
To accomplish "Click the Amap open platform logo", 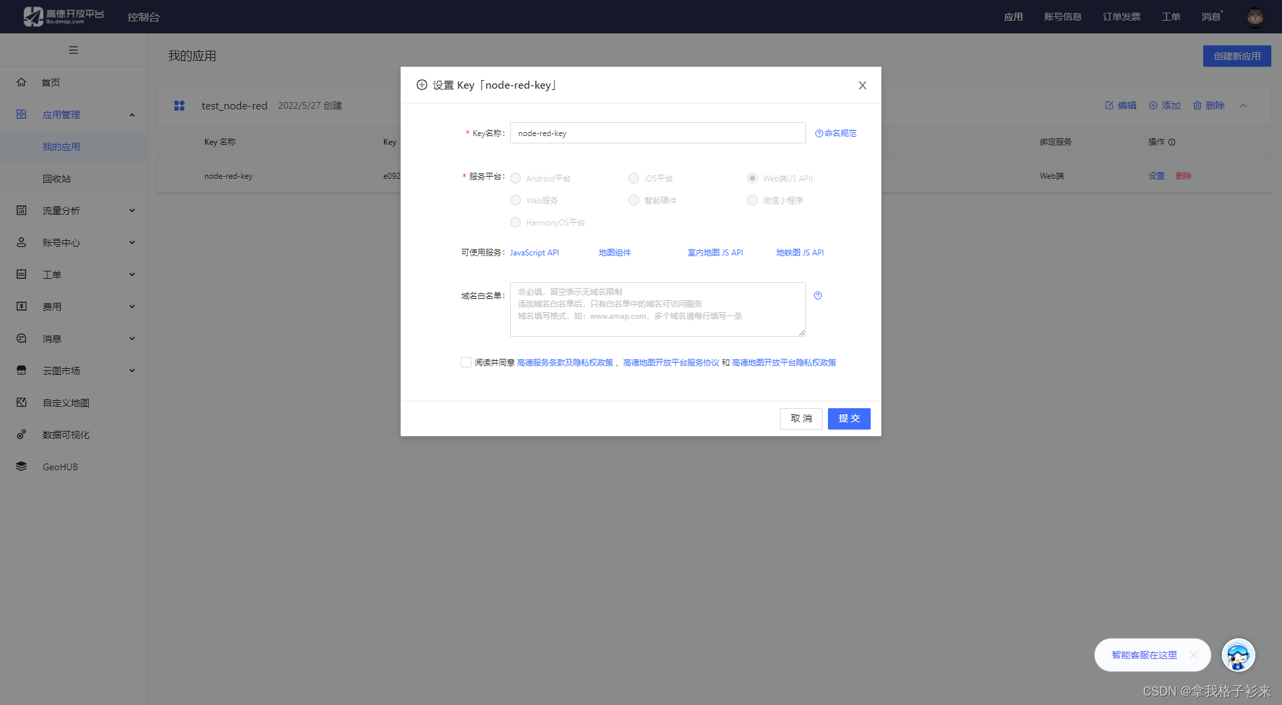I will [63, 16].
